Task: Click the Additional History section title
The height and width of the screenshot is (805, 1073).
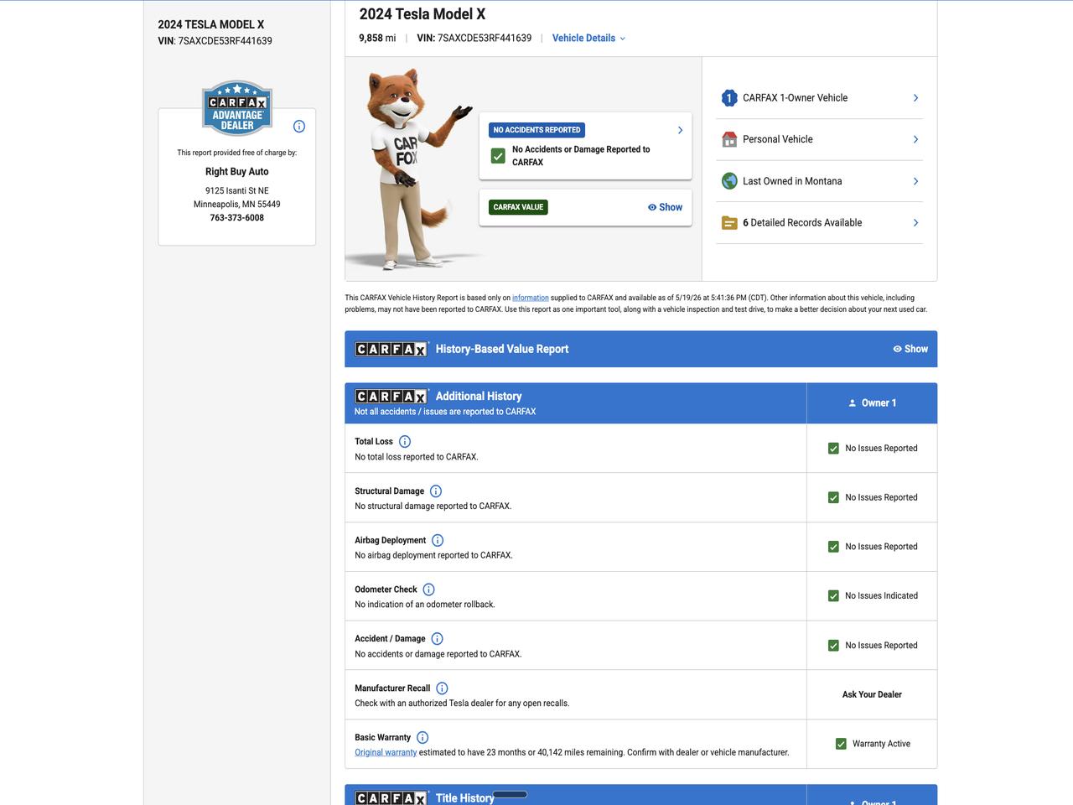Action: 479,396
